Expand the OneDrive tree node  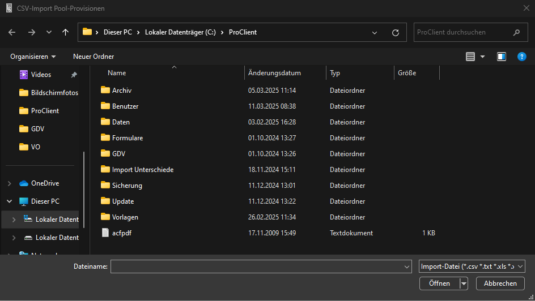pyautogui.click(x=9, y=183)
